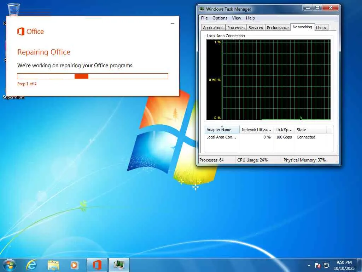The height and width of the screenshot is (272, 362).
Task: Select the Task Manager taskbar button
Action: 119,265
